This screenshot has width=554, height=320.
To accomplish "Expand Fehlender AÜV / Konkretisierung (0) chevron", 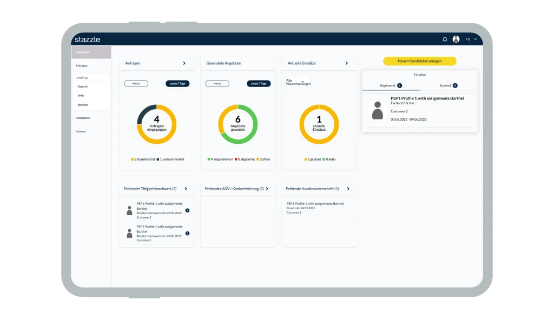I will coord(267,189).
